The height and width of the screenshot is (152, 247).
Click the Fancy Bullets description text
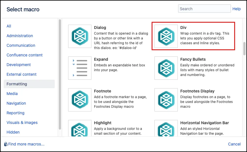[207, 70]
